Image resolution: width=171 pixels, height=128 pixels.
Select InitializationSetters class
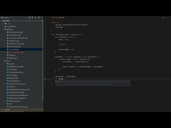pyautogui.click(x=17, y=98)
